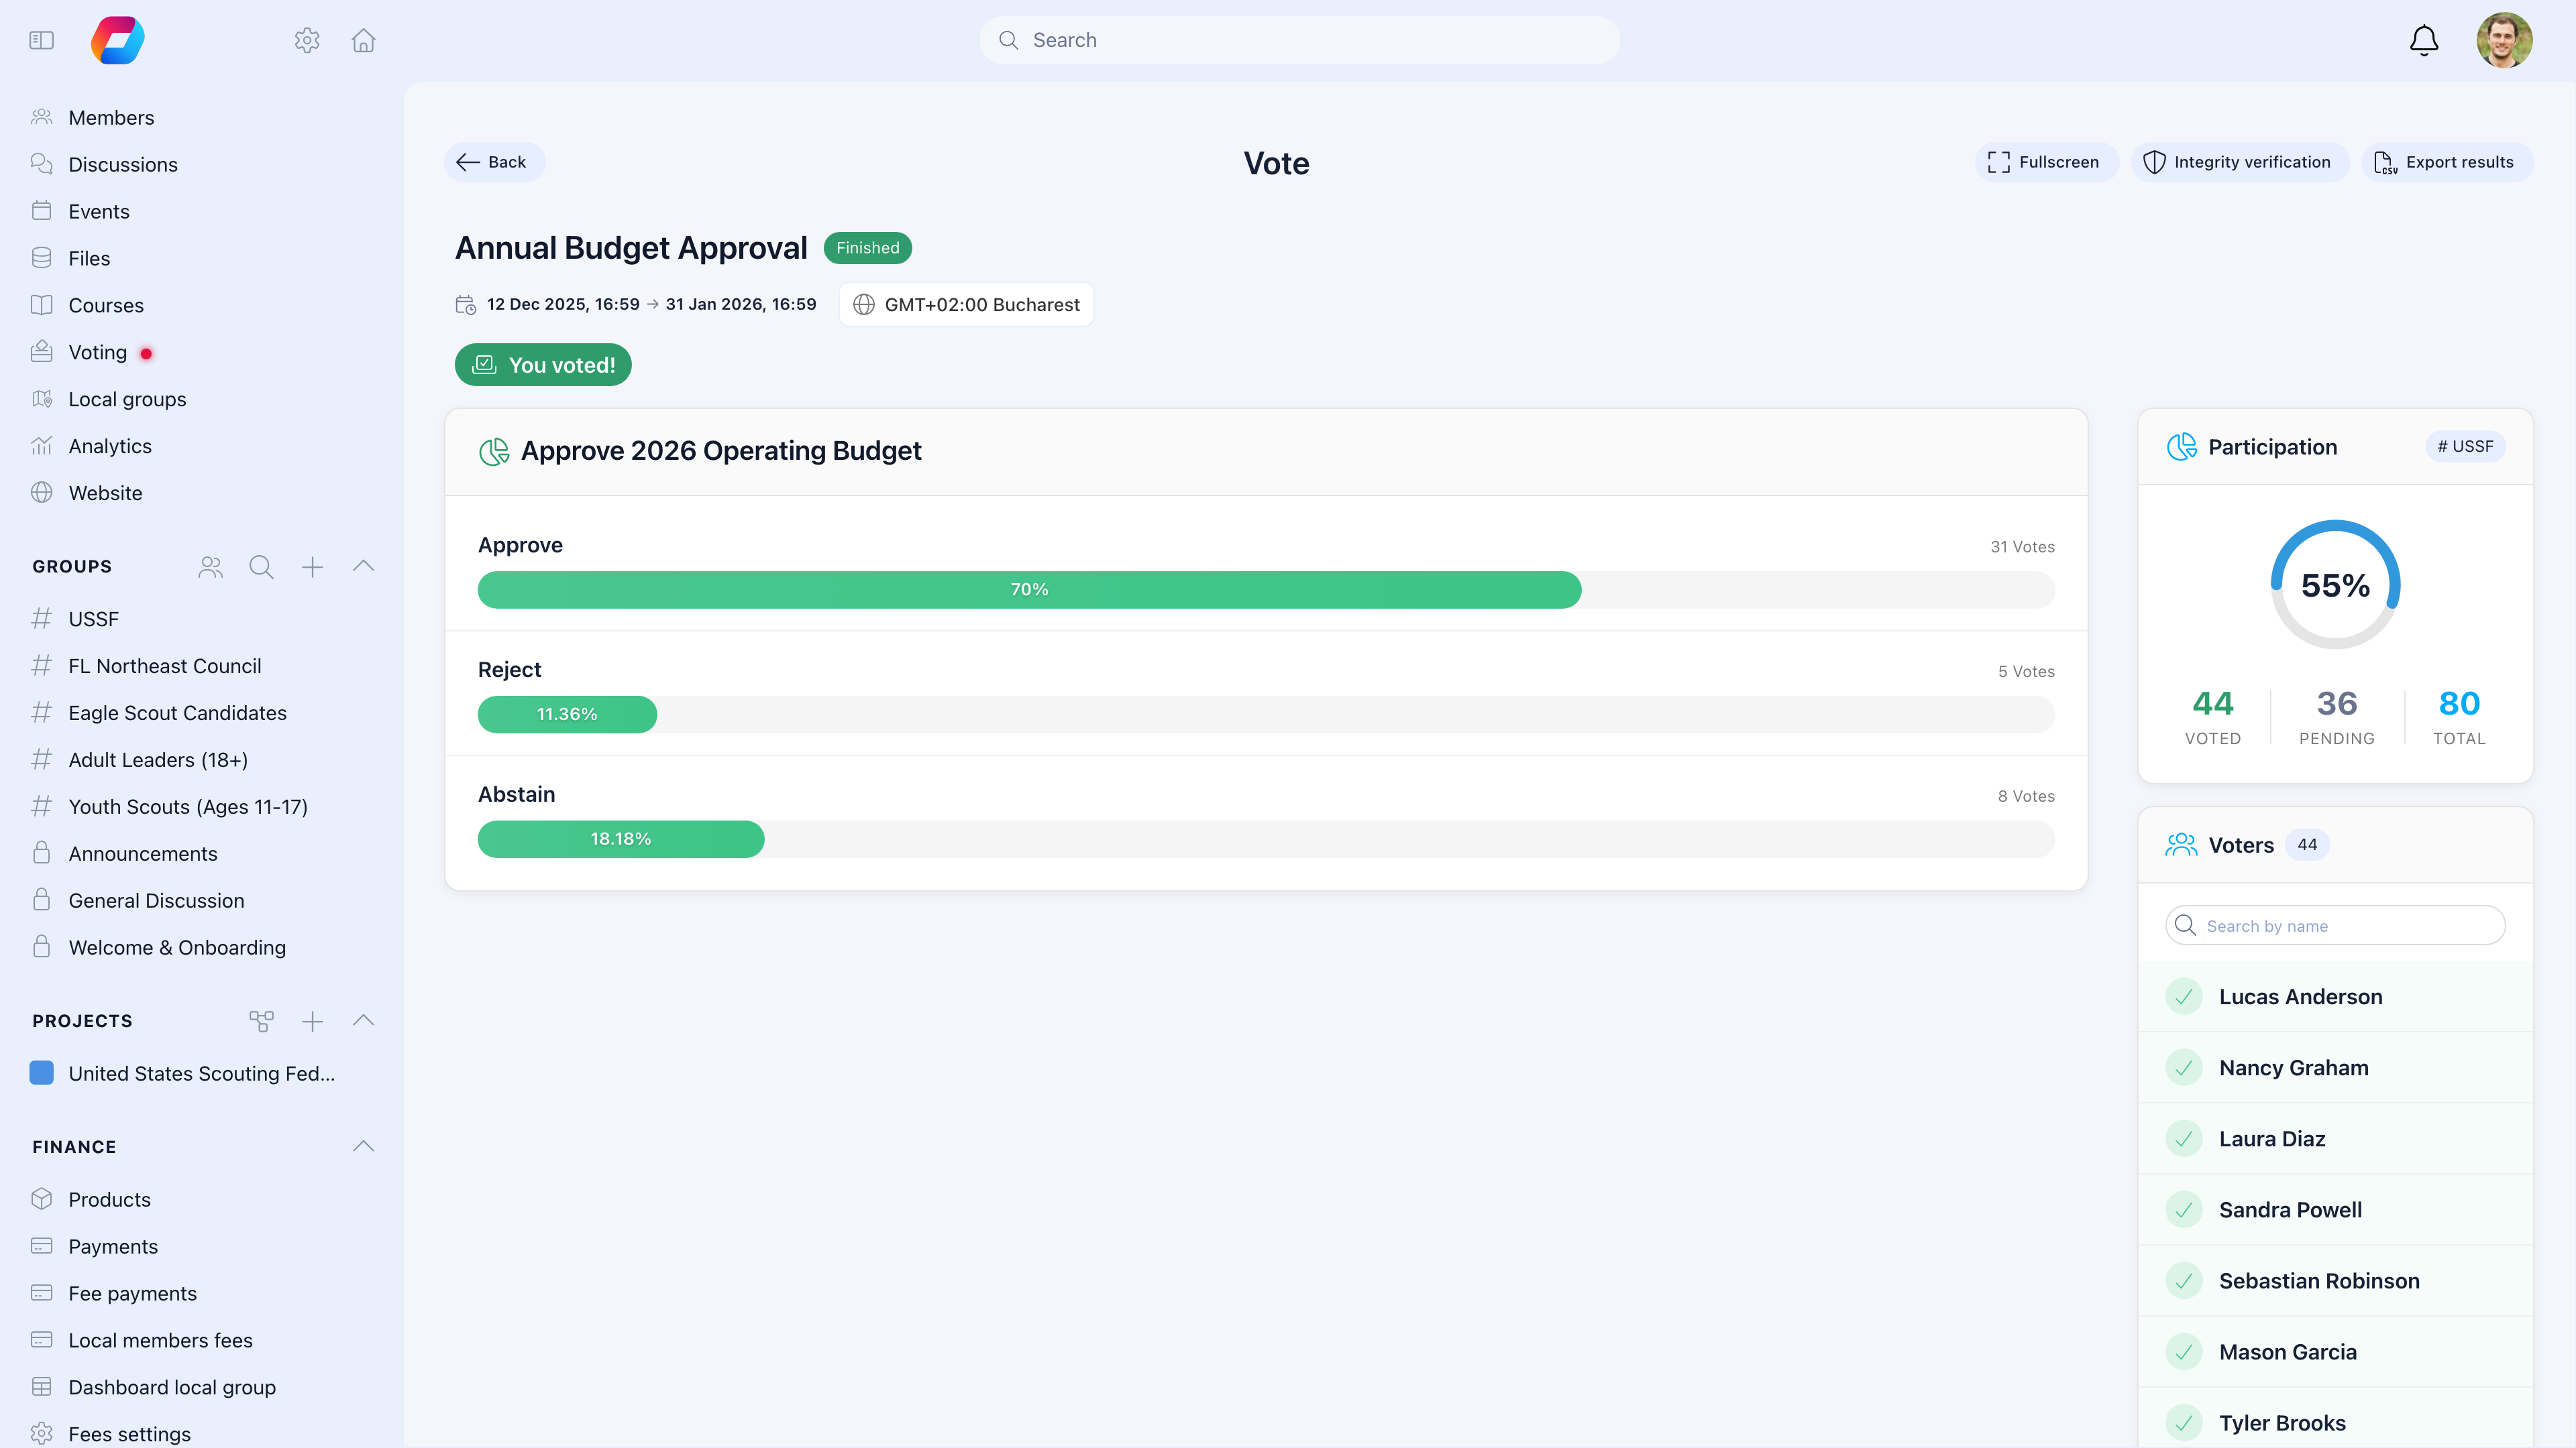Add a new group with the plus icon
The height and width of the screenshot is (1448, 2576).
(x=312, y=566)
